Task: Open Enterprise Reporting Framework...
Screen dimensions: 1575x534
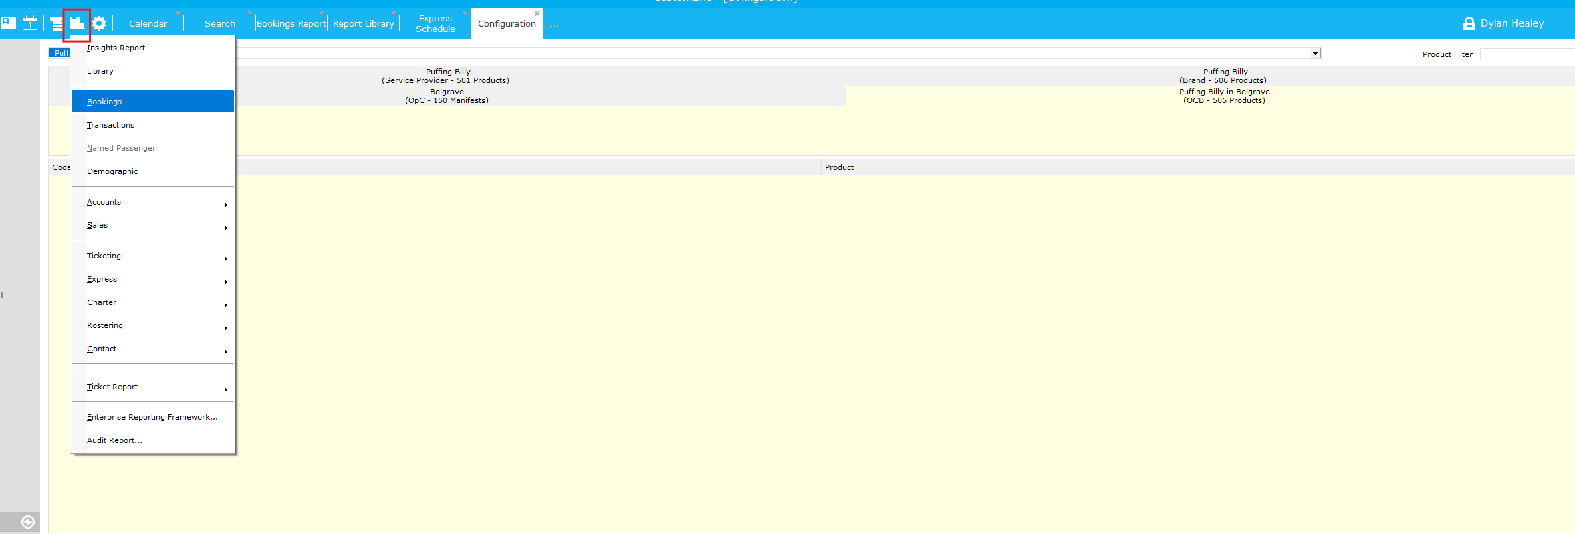Action: point(153,417)
